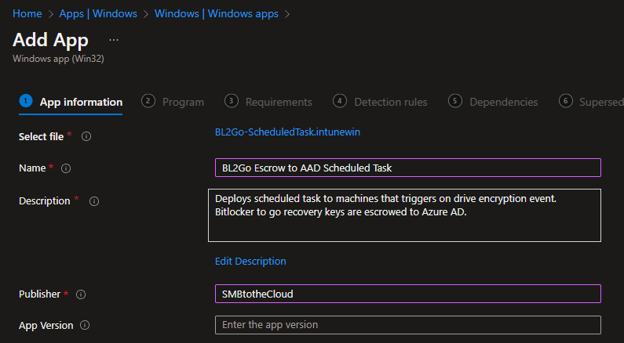624x343 pixels.
Task: Click the Edit Description link
Action: click(250, 261)
